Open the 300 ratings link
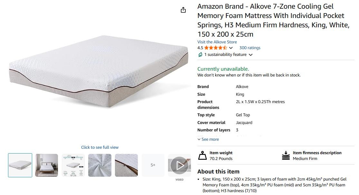 250,48
